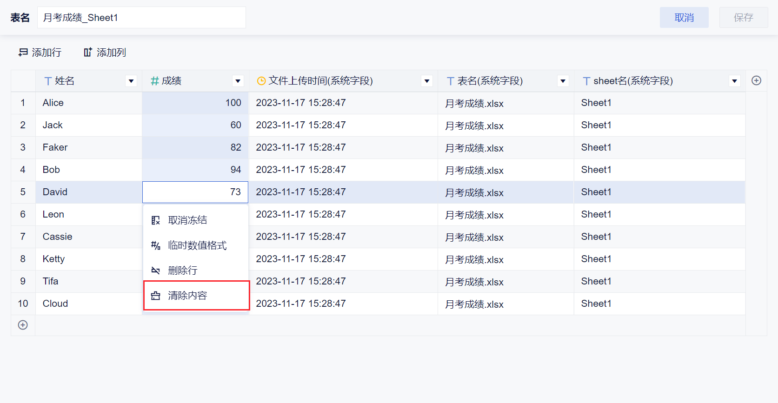Select the name cell Bob

point(89,170)
